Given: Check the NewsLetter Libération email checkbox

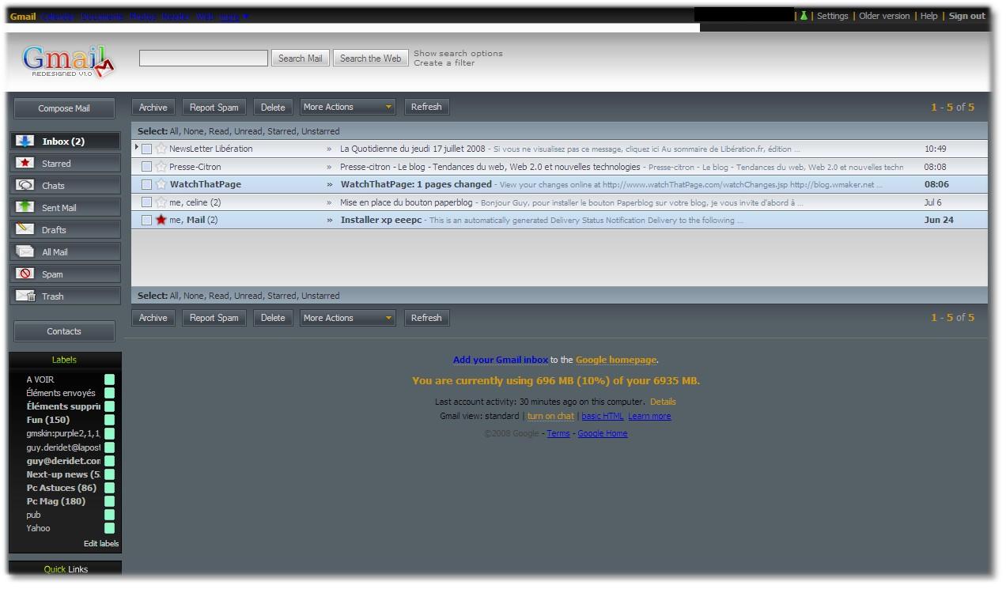Looking at the screenshot, I should pos(146,149).
